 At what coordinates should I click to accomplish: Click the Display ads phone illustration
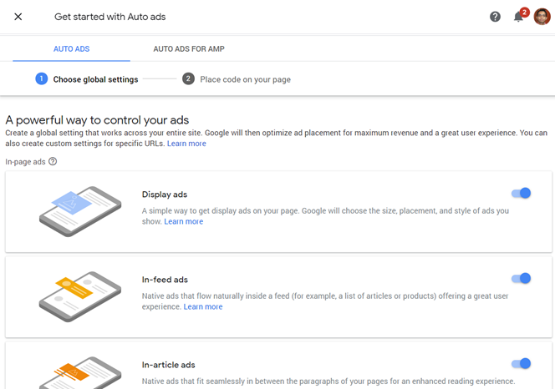80,211
